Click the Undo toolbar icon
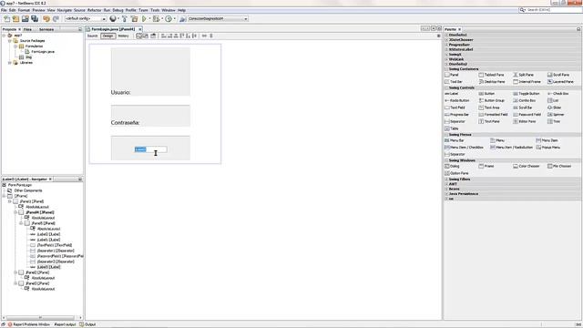The width and height of the screenshot is (583, 328). (x=46, y=18)
